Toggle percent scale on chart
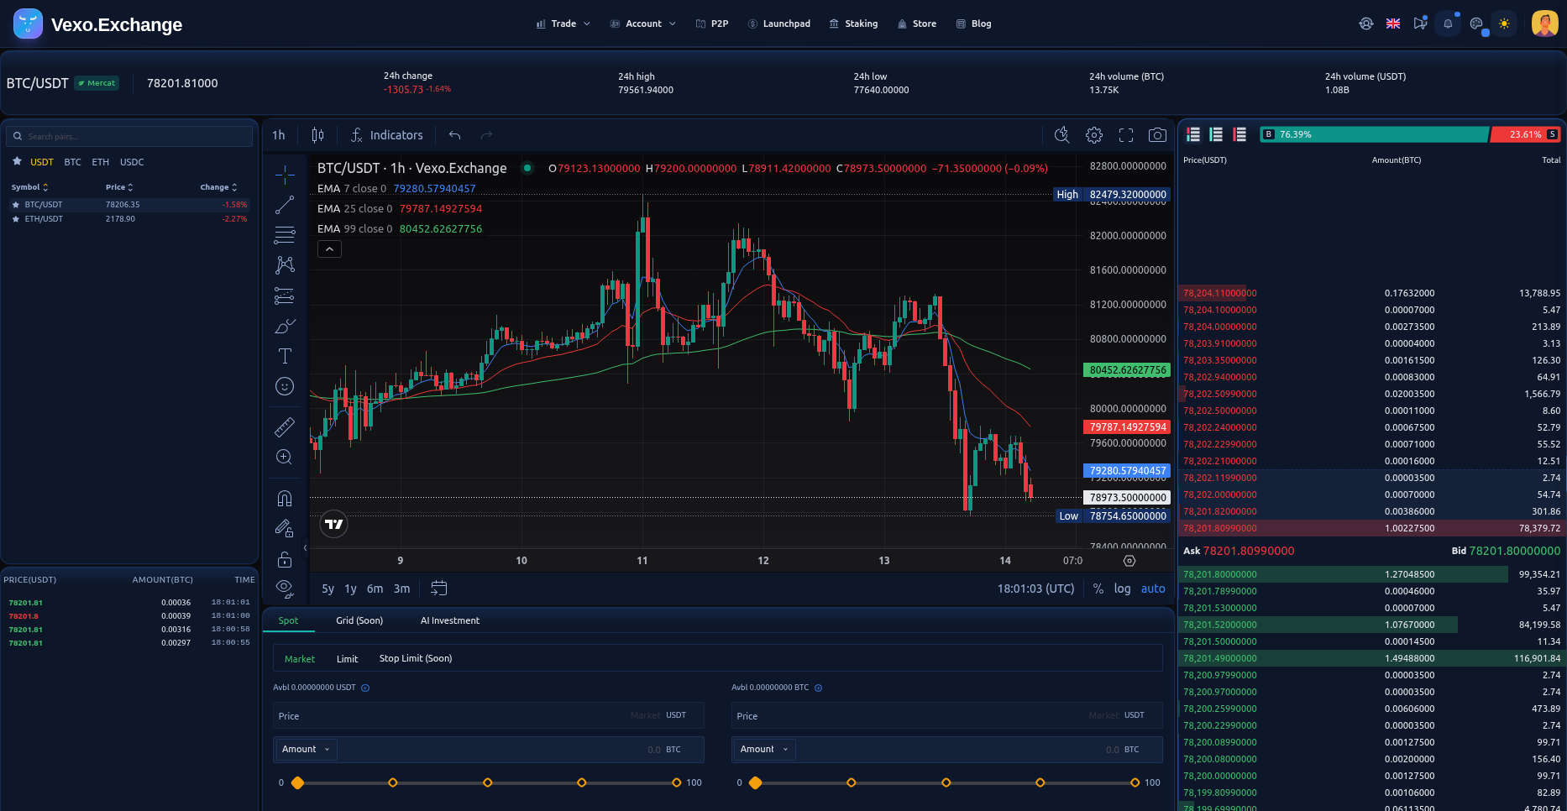Screen dimensions: 1567x811 pos(1098,589)
